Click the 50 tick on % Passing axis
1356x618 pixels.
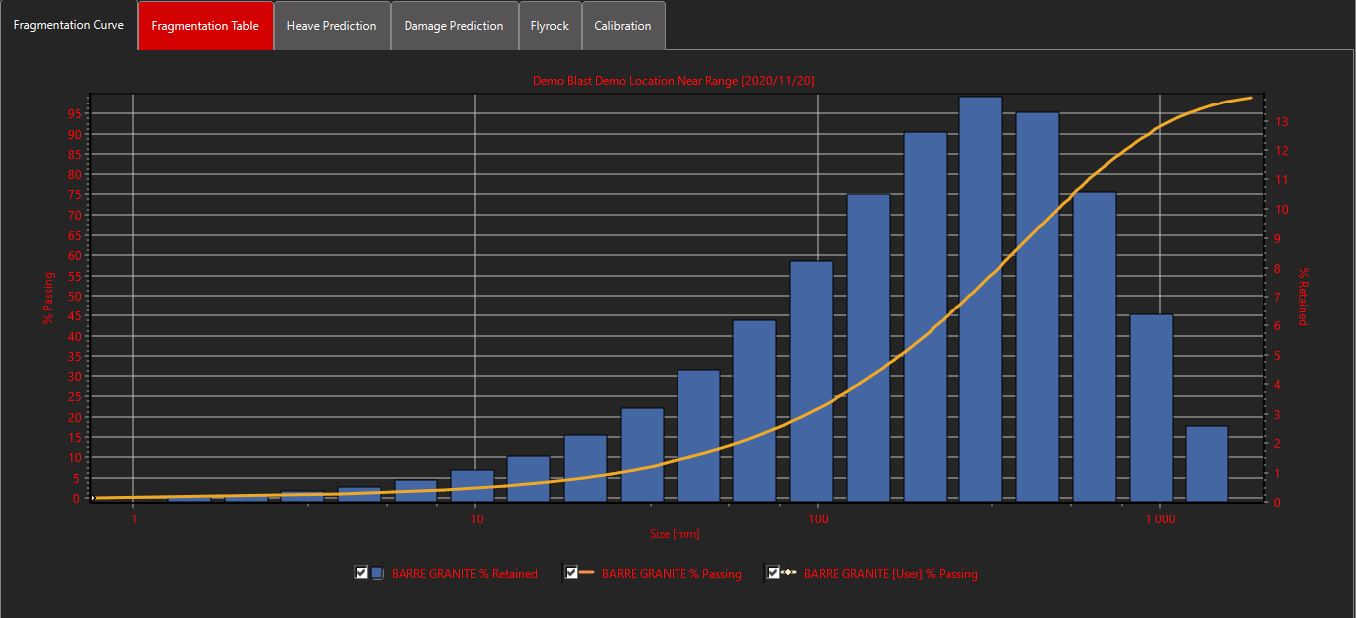point(74,297)
